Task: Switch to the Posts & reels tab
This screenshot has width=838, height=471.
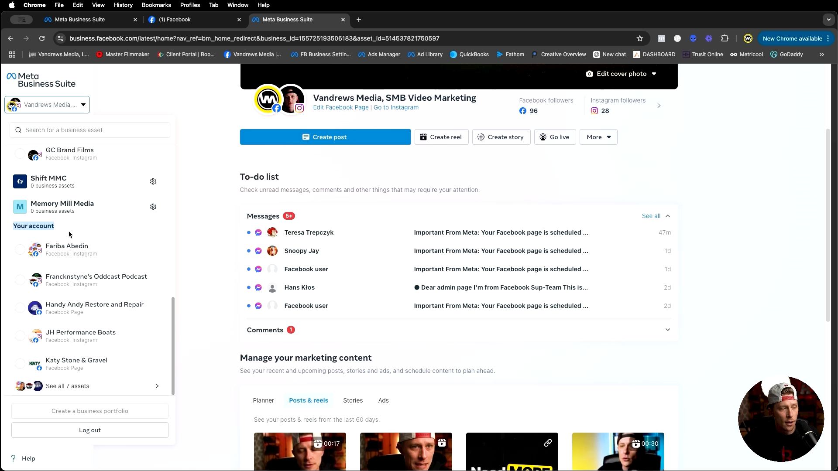Action: (309, 400)
